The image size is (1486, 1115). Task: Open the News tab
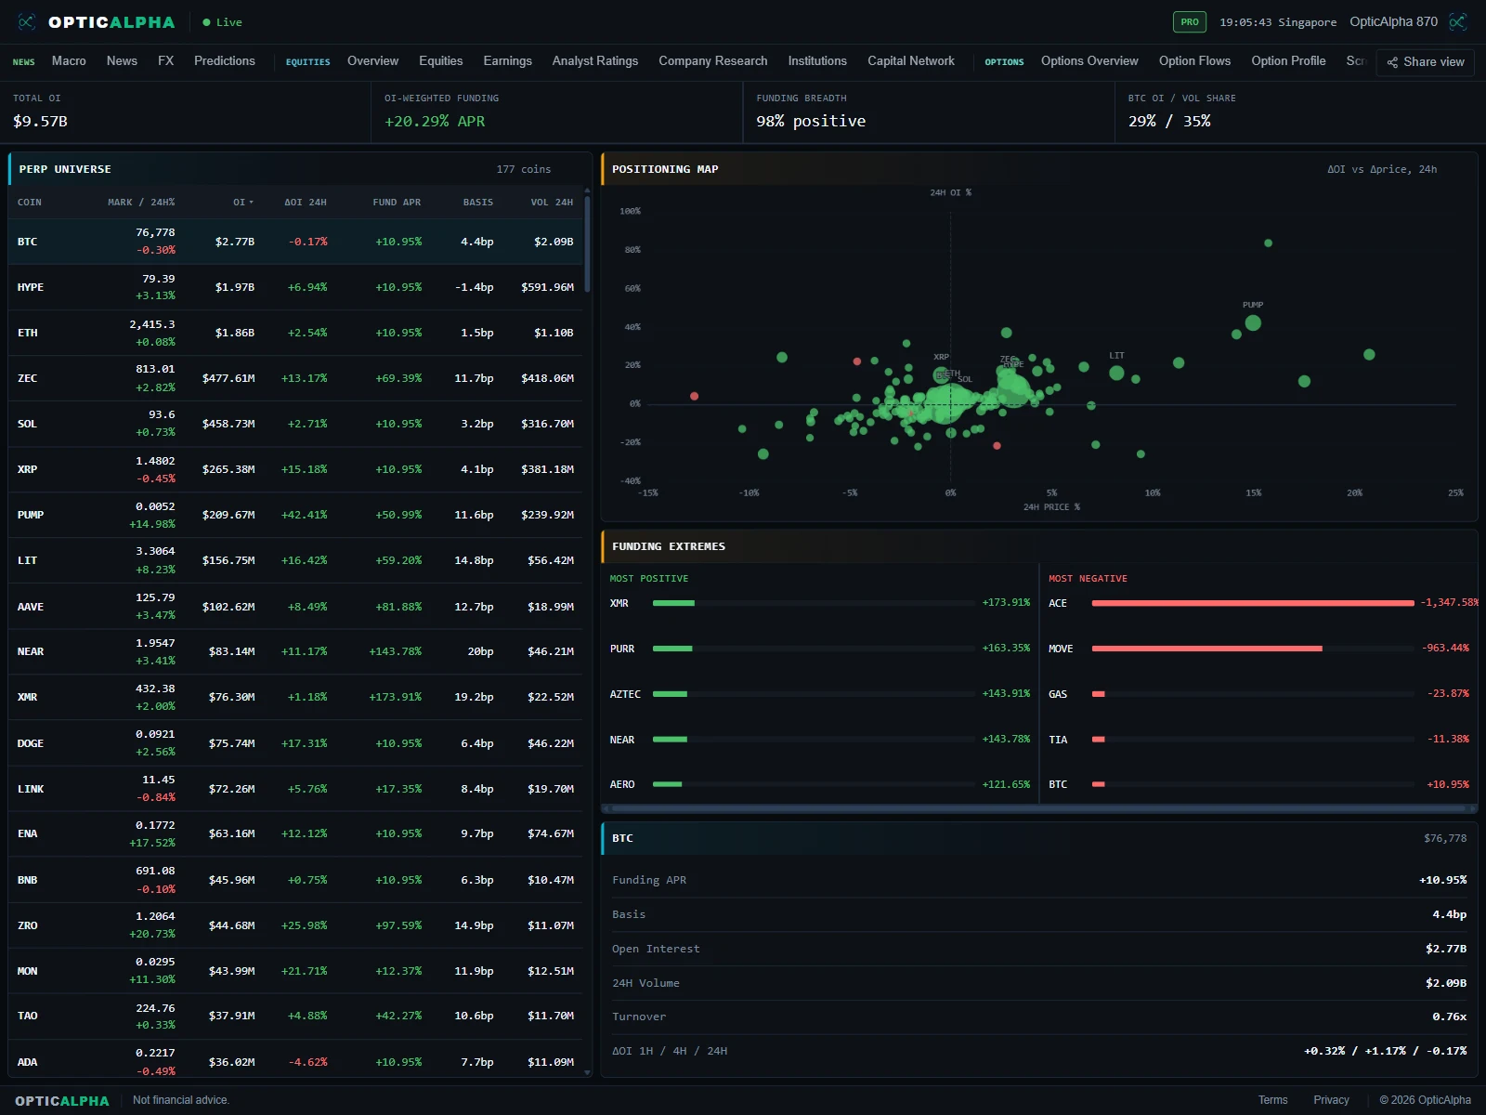click(122, 61)
